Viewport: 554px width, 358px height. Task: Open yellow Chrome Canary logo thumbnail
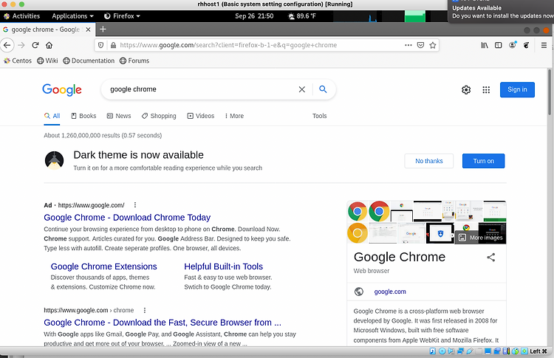(358, 233)
